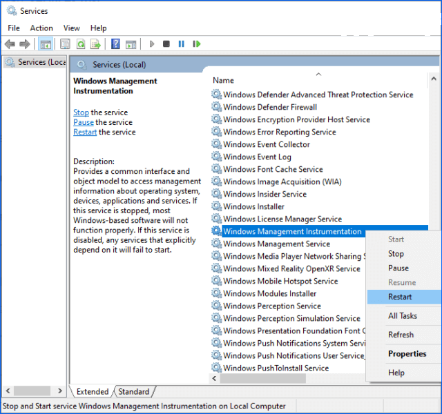
Task: Toggle Show/Hide Console Tree toolbar icon
Action: pos(46,44)
